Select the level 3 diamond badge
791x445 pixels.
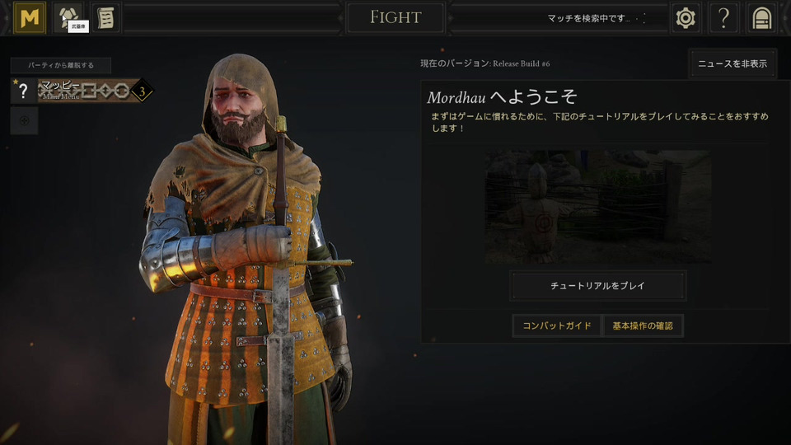(x=142, y=91)
